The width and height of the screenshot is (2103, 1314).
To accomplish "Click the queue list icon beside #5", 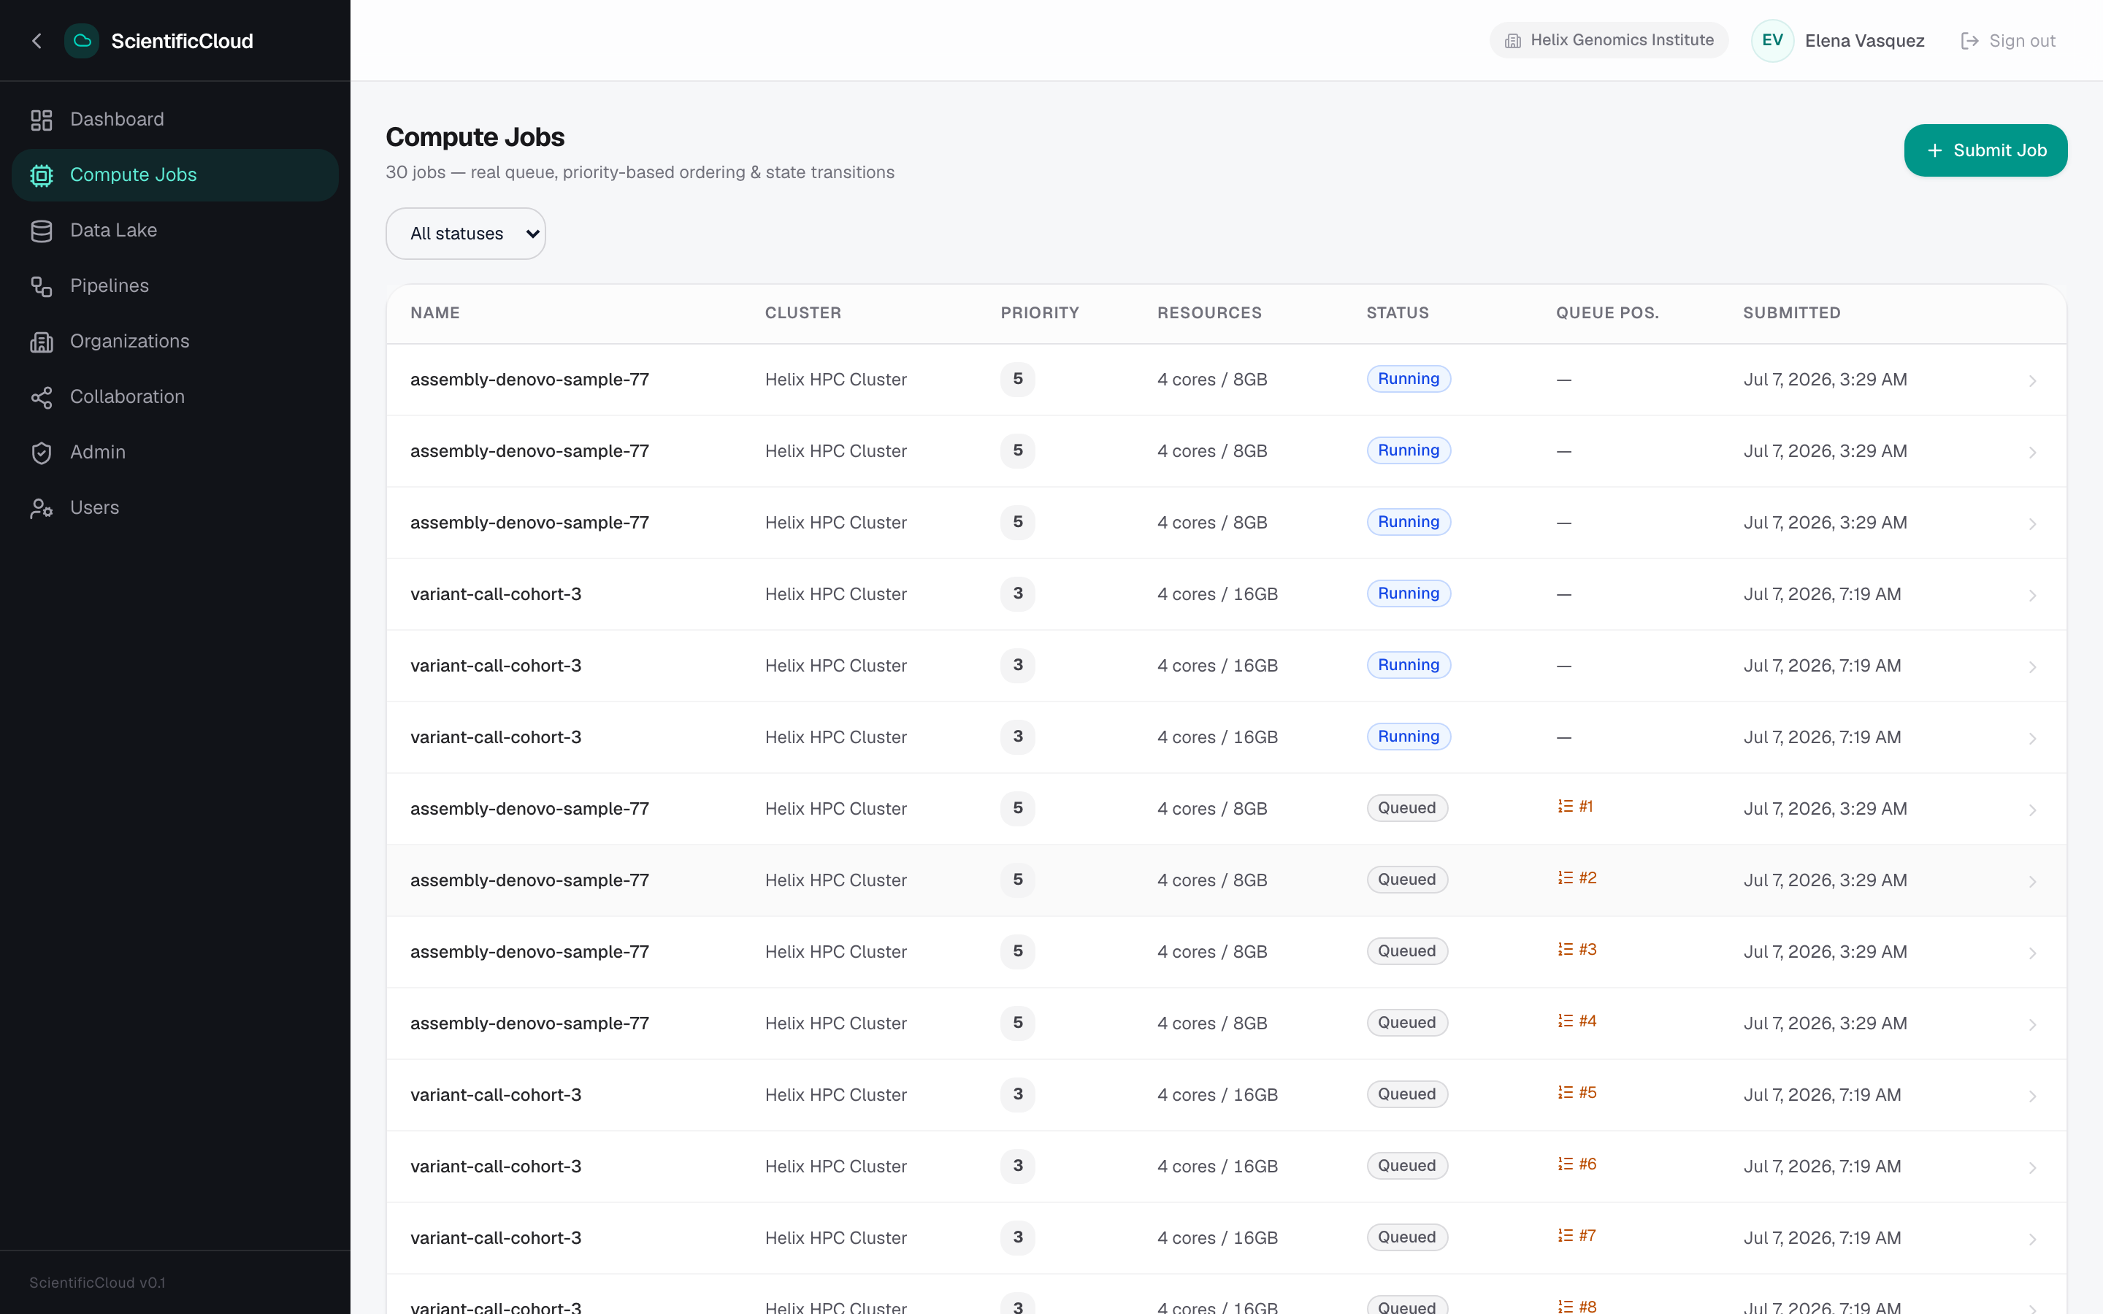I will [1565, 1092].
